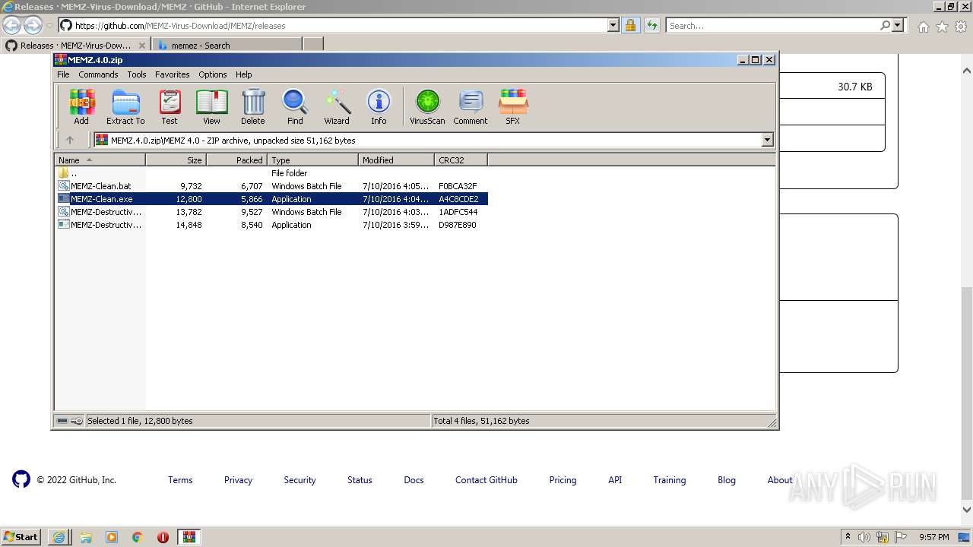Open the Help menu
This screenshot has width=973, height=547.
(x=244, y=74)
